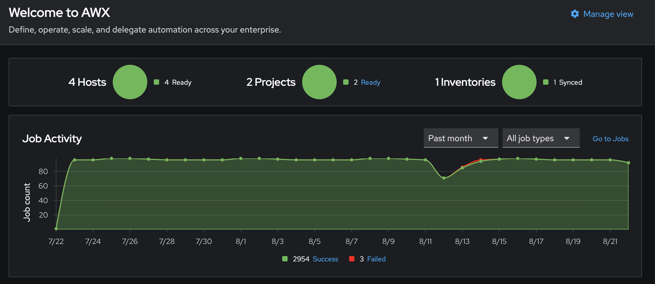This screenshot has width=655, height=284.
Task: Click the green square beside 1 Synced
Action: pyautogui.click(x=546, y=82)
